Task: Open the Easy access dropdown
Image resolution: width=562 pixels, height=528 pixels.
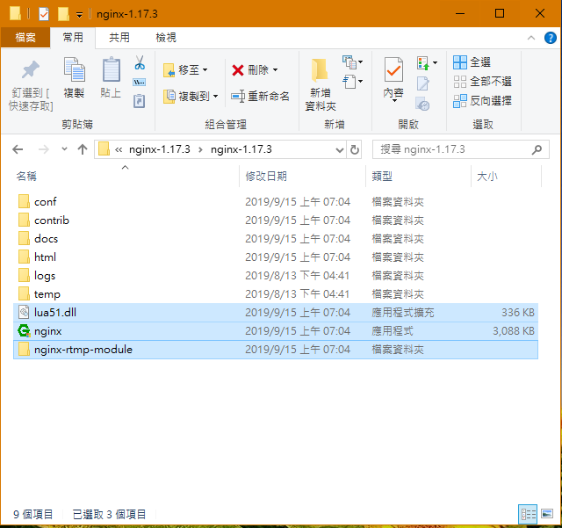Action: pyautogui.click(x=352, y=82)
